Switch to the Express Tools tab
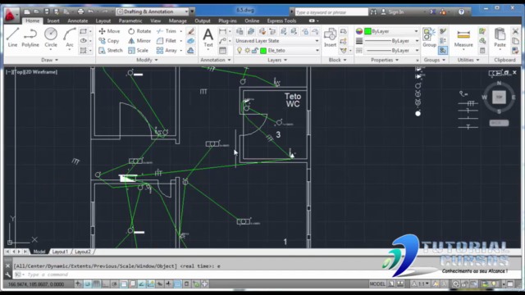525x295 pixels. [281, 20]
